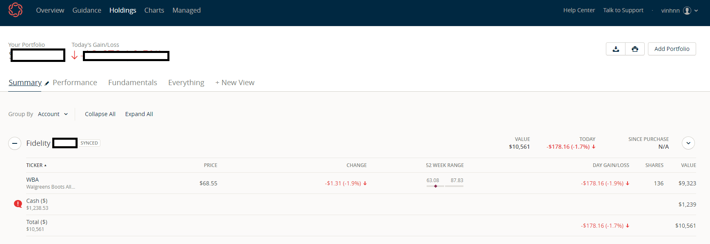Open the Everything view tab

click(186, 83)
